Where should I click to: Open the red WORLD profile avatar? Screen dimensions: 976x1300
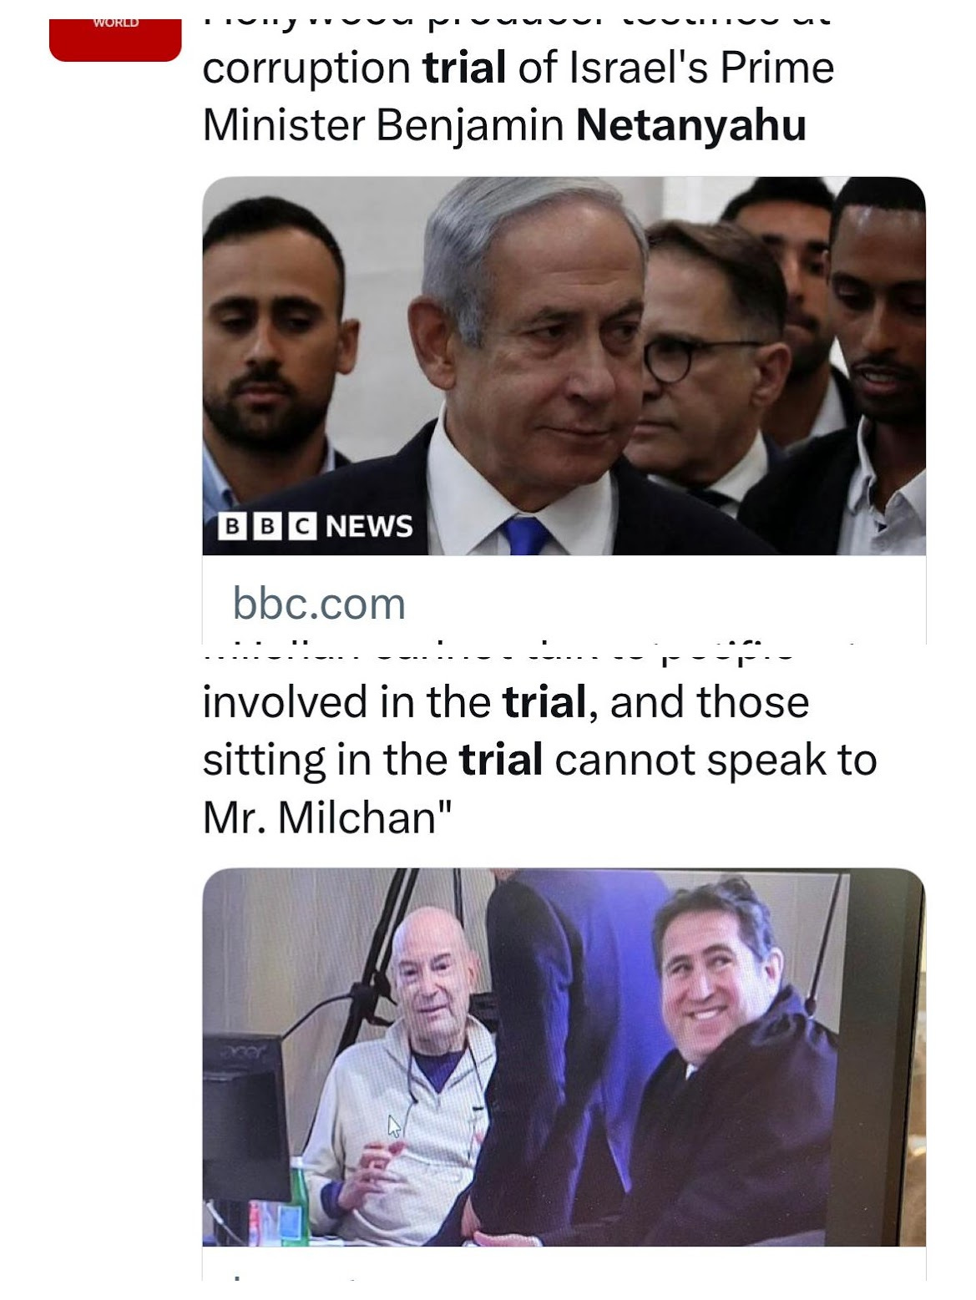click(115, 39)
